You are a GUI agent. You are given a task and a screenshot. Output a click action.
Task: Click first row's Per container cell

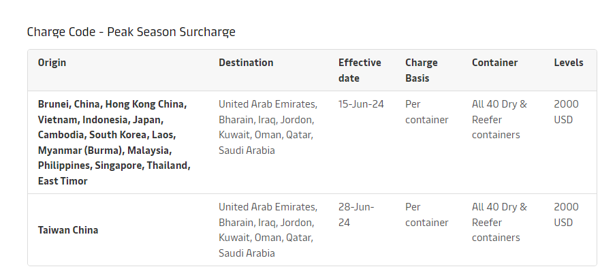426,112
